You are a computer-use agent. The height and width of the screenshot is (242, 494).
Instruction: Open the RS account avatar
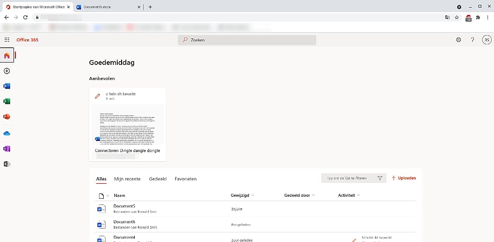pos(487,40)
